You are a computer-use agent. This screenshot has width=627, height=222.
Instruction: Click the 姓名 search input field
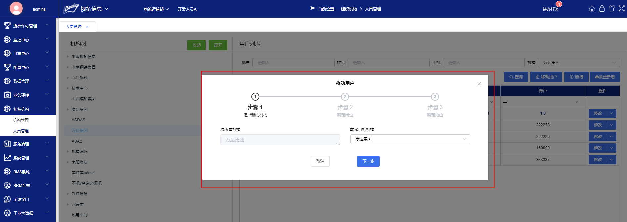pyautogui.click(x=388, y=63)
